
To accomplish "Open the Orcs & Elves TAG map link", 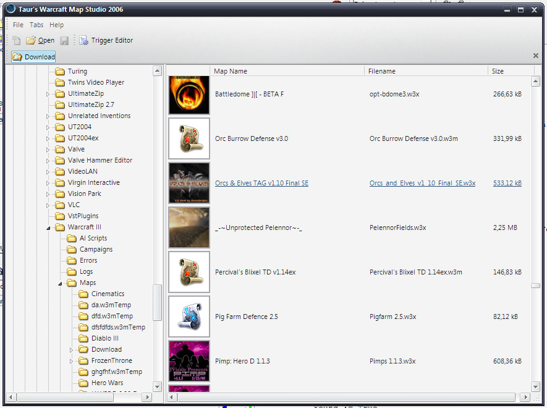I will [x=261, y=183].
